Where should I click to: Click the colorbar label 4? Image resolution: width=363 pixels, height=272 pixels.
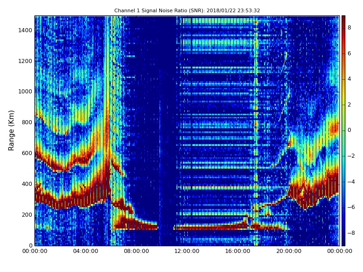coord(349,79)
